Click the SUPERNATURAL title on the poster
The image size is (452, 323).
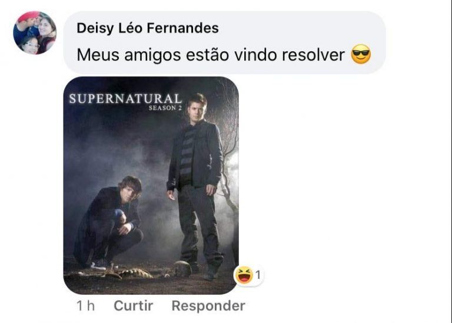click(x=125, y=98)
